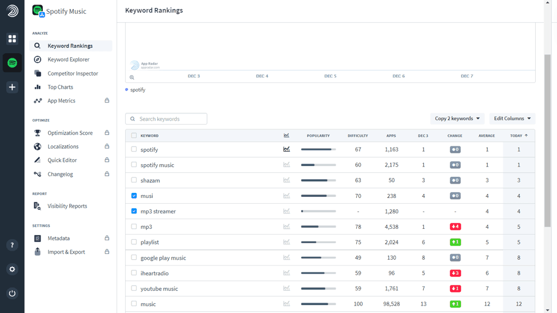Sort table by Apps column
This screenshot has width=557, height=313.
point(391,136)
